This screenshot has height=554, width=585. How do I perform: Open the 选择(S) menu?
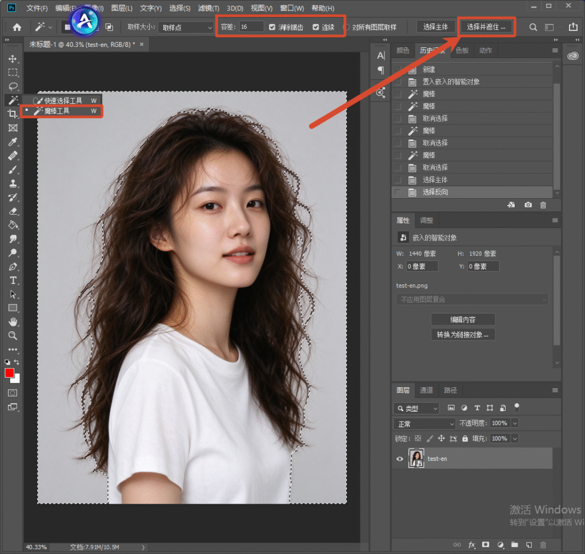(180, 8)
